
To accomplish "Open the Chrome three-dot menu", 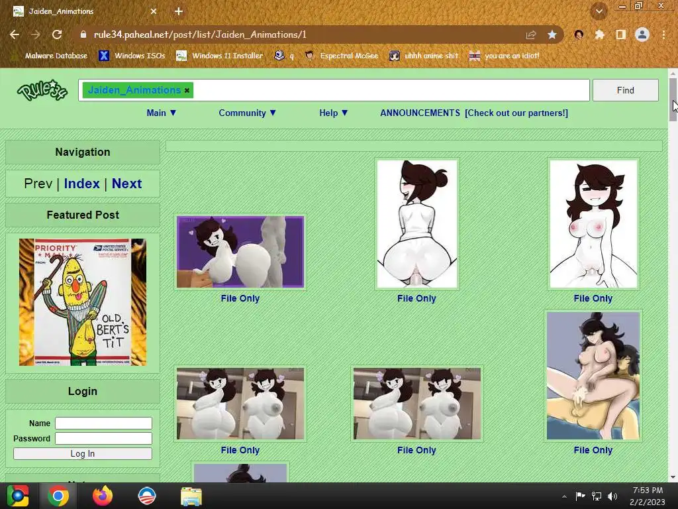I will [x=663, y=34].
